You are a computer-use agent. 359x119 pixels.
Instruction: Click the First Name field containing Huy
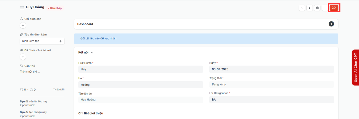(141, 69)
